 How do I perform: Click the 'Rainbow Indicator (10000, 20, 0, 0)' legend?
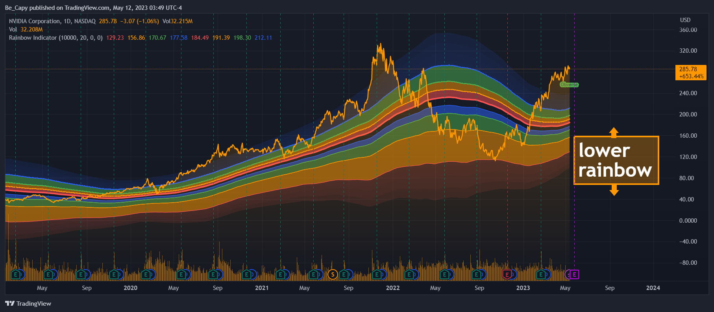click(x=56, y=38)
